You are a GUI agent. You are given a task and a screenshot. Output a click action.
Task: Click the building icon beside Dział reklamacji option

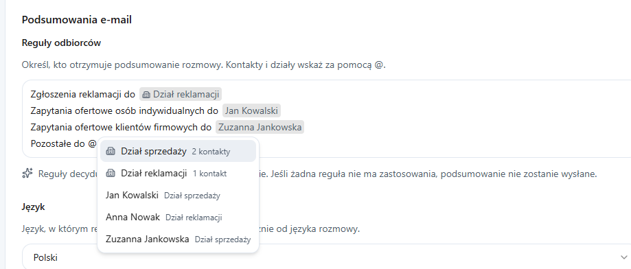click(111, 174)
